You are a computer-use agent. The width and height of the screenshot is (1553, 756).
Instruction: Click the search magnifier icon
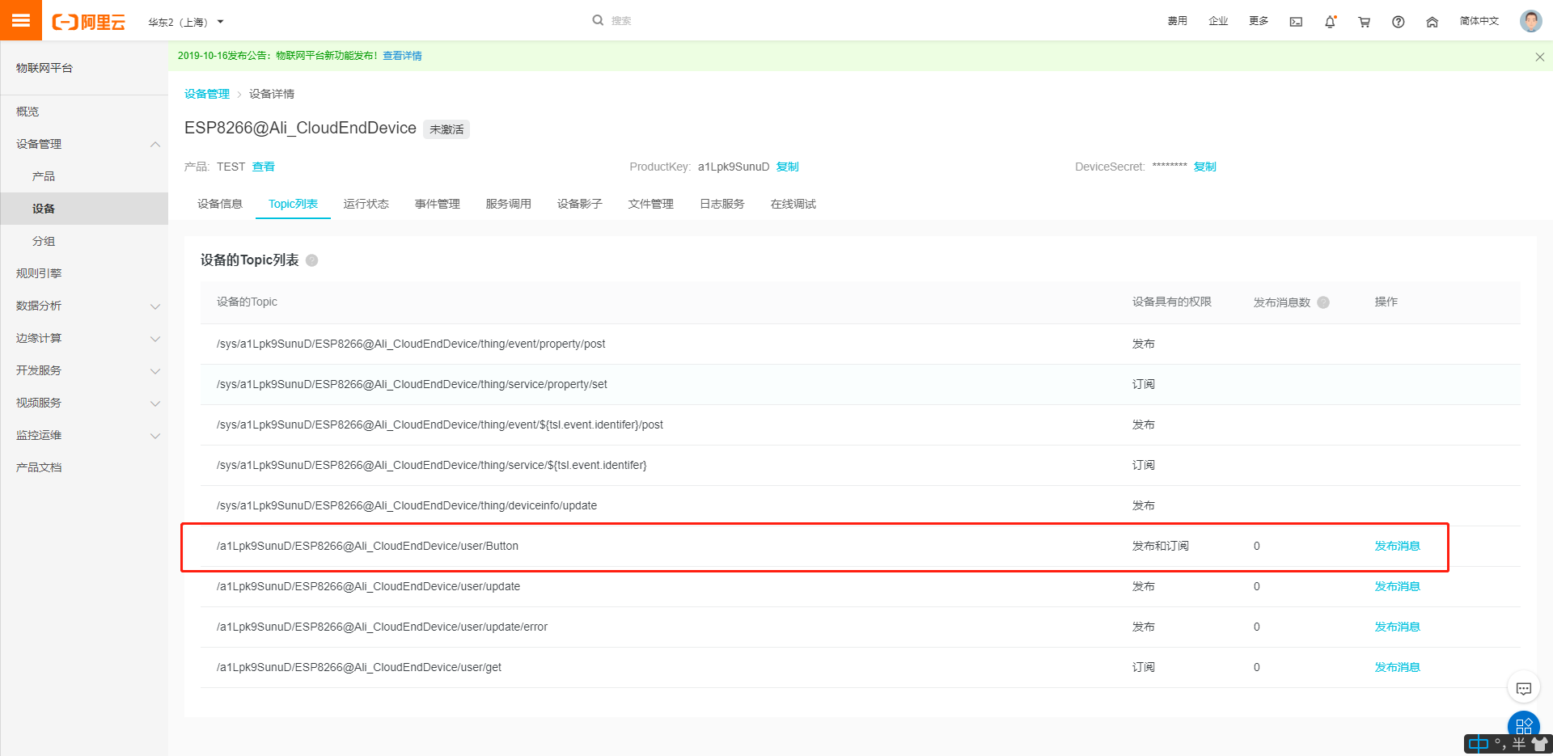coord(597,19)
